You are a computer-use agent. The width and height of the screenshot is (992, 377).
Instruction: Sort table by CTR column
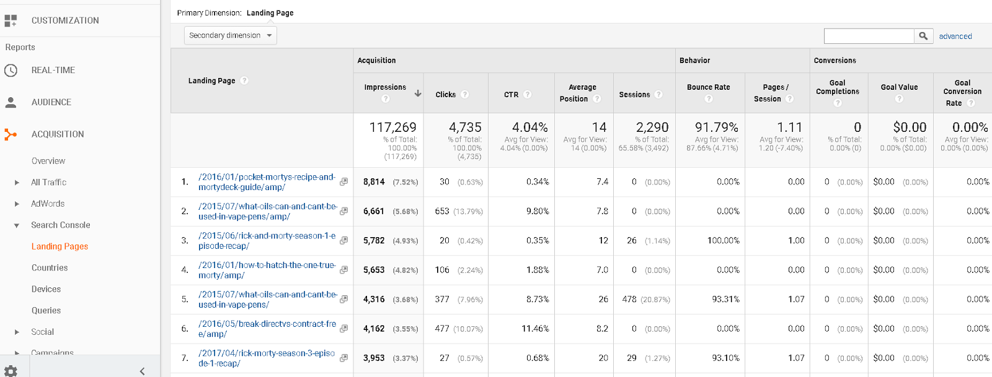(x=511, y=95)
